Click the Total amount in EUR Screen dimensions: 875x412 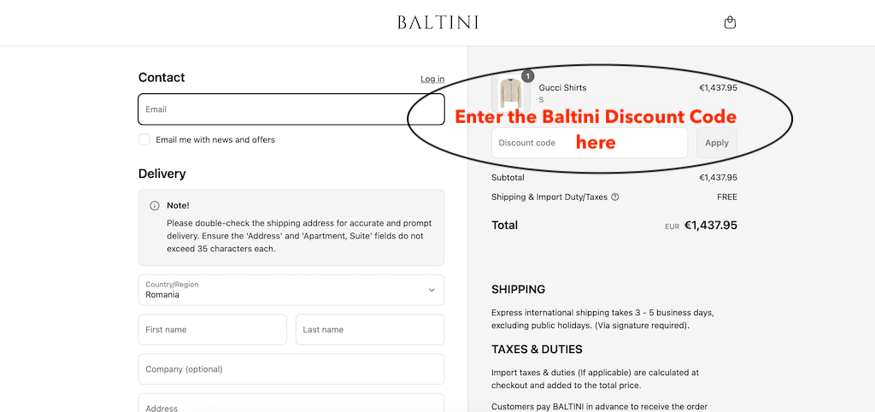710,226
